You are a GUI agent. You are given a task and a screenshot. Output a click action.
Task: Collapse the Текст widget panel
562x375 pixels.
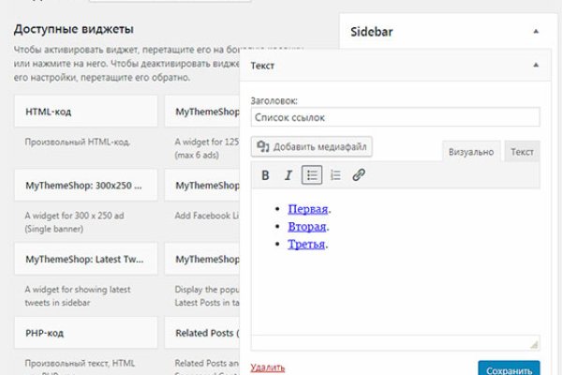(536, 65)
